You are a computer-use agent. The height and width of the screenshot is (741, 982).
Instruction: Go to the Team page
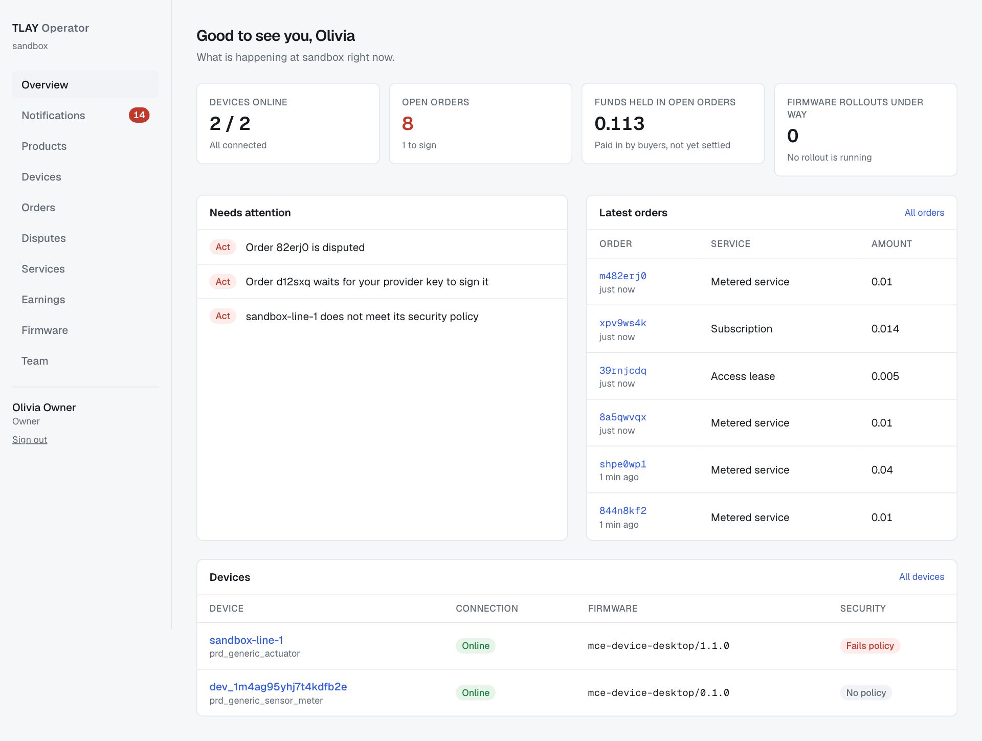coord(85,361)
